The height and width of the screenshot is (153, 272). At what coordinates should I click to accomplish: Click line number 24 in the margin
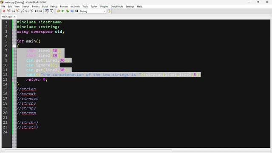tap(5, 132)
